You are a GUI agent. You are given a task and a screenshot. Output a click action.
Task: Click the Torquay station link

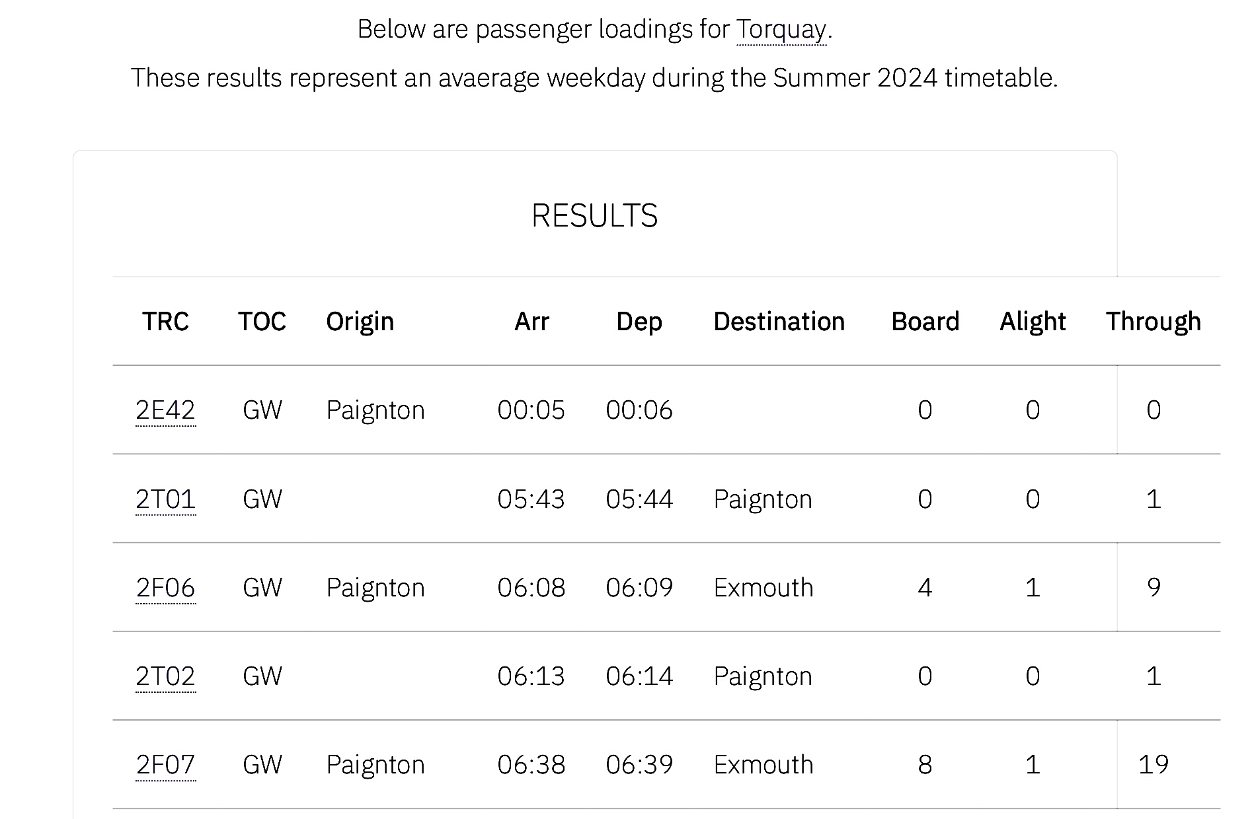[781, 30]
